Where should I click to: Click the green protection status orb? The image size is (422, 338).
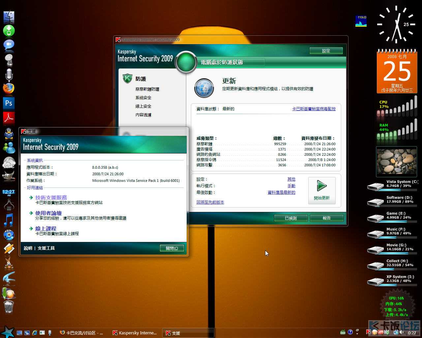pyautogui.click(x=186, y=62)
